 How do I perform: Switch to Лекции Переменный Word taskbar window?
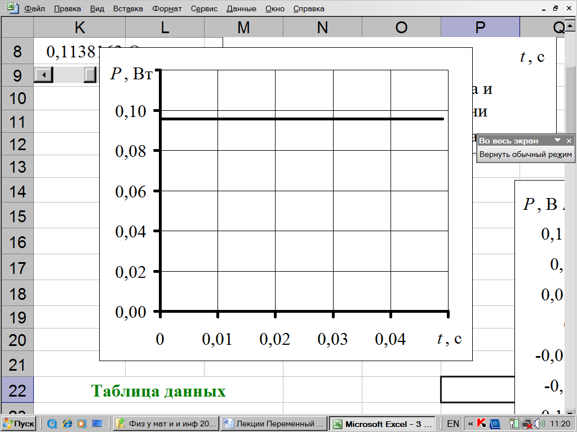click(x=274, y=424)
